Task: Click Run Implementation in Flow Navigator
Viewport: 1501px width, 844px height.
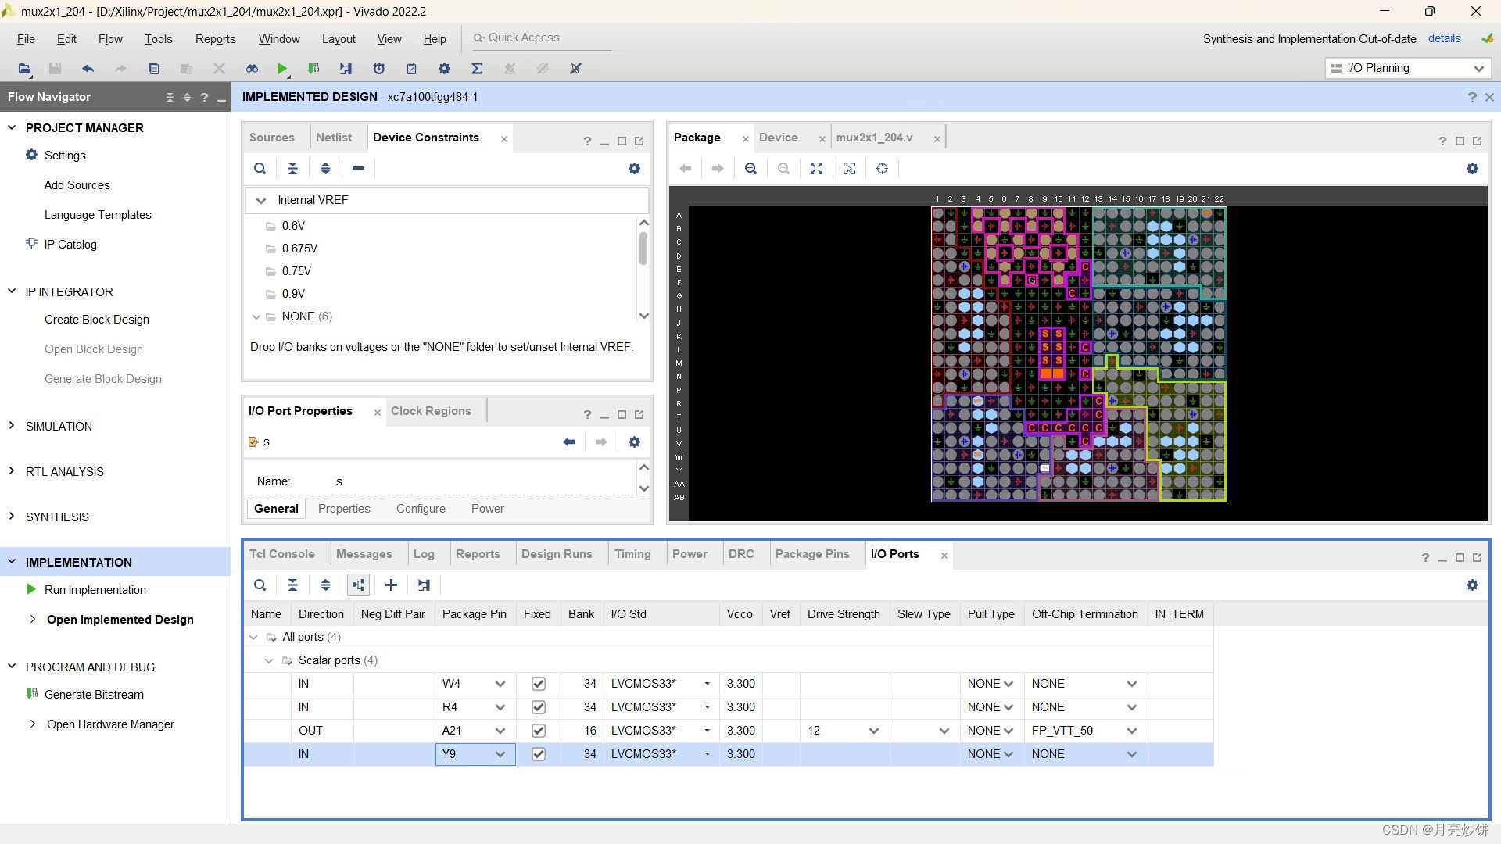Action: 95,590
